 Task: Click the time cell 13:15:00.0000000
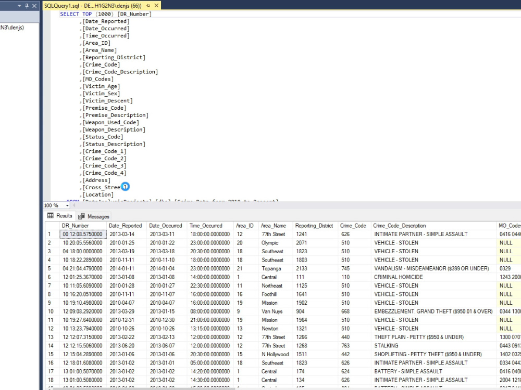210,328
